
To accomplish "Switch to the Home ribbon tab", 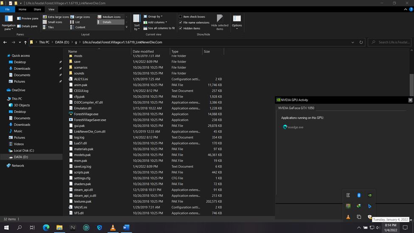I will (x=23, y=9).
